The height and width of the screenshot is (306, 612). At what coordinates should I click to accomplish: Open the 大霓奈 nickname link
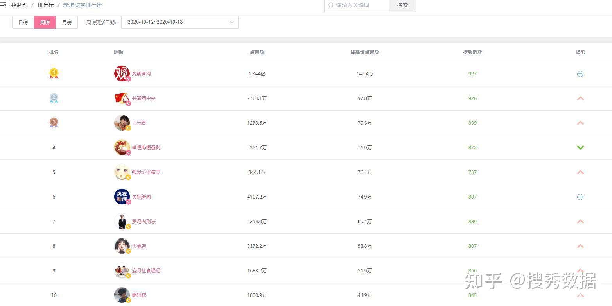(139, 246)
